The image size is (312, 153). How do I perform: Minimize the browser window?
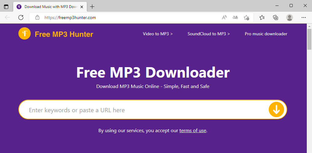coord(277,6)
